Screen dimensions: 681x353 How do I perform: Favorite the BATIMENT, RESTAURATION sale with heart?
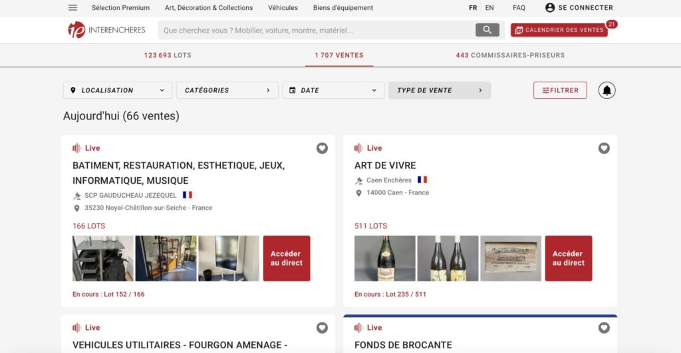[x=322, y=148]
